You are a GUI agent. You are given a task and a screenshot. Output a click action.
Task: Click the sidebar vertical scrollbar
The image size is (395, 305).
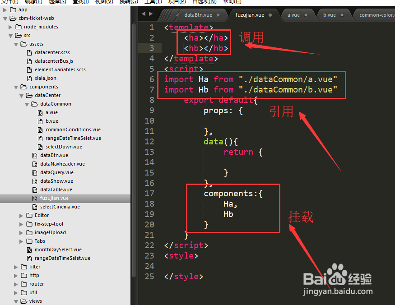pos(134,150)
